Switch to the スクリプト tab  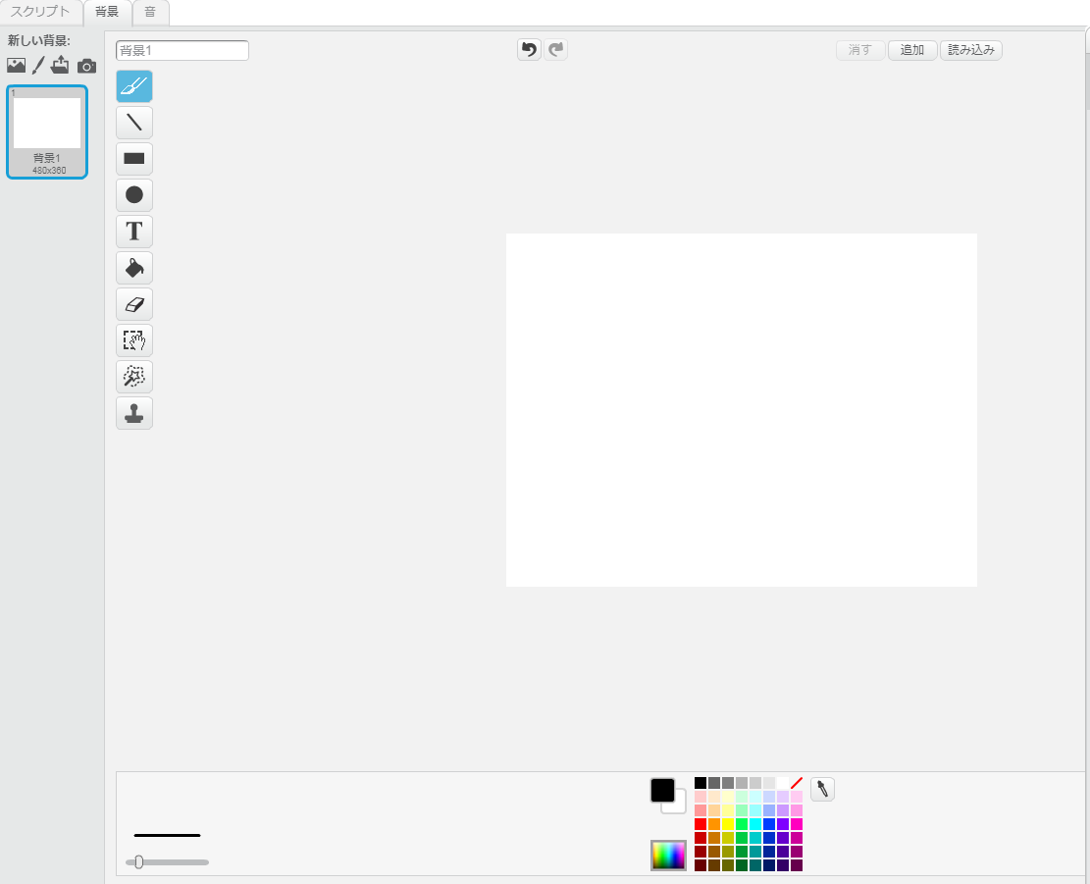(x=40, y=13)
